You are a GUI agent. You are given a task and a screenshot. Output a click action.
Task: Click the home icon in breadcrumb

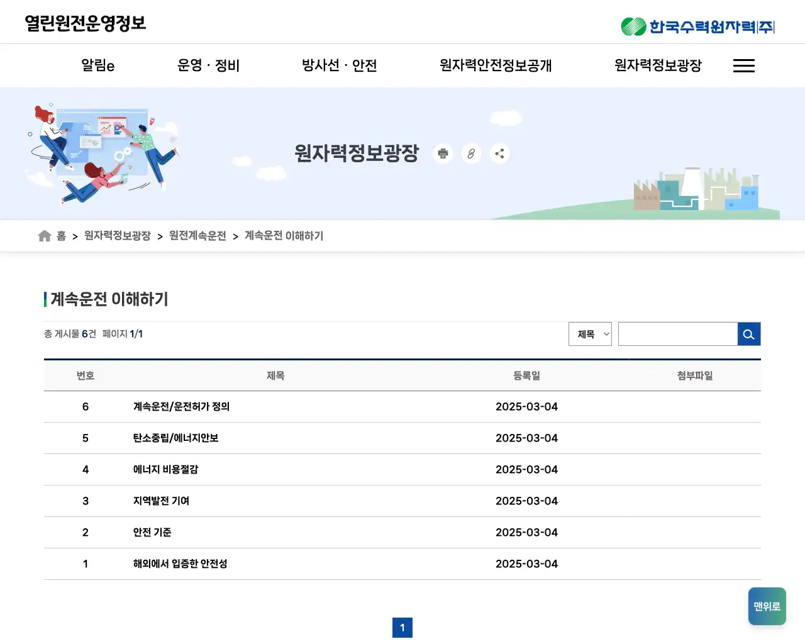click(45, 236)
